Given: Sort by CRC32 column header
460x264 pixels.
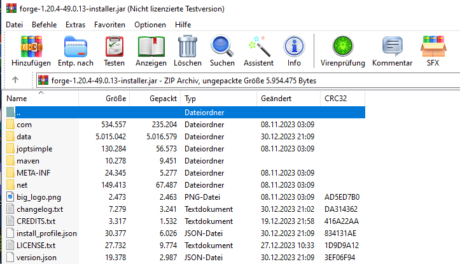Looking at the screenshot, I should (343, 99).
